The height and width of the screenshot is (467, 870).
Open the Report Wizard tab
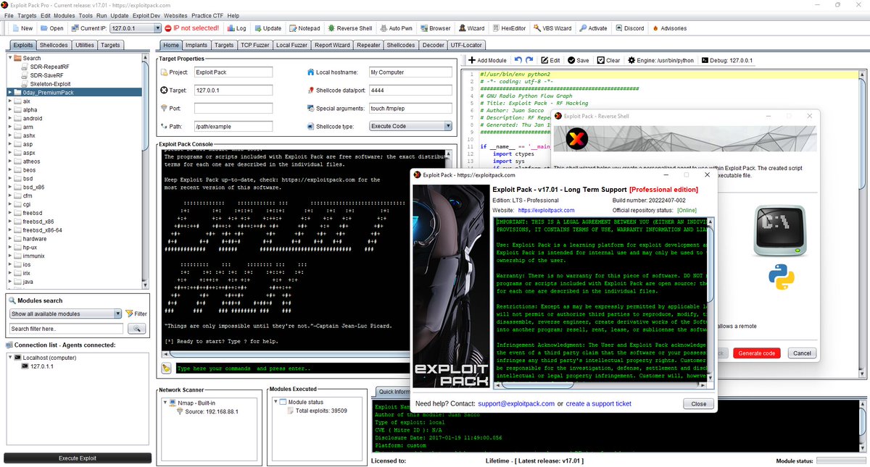(x=332, y=45)
